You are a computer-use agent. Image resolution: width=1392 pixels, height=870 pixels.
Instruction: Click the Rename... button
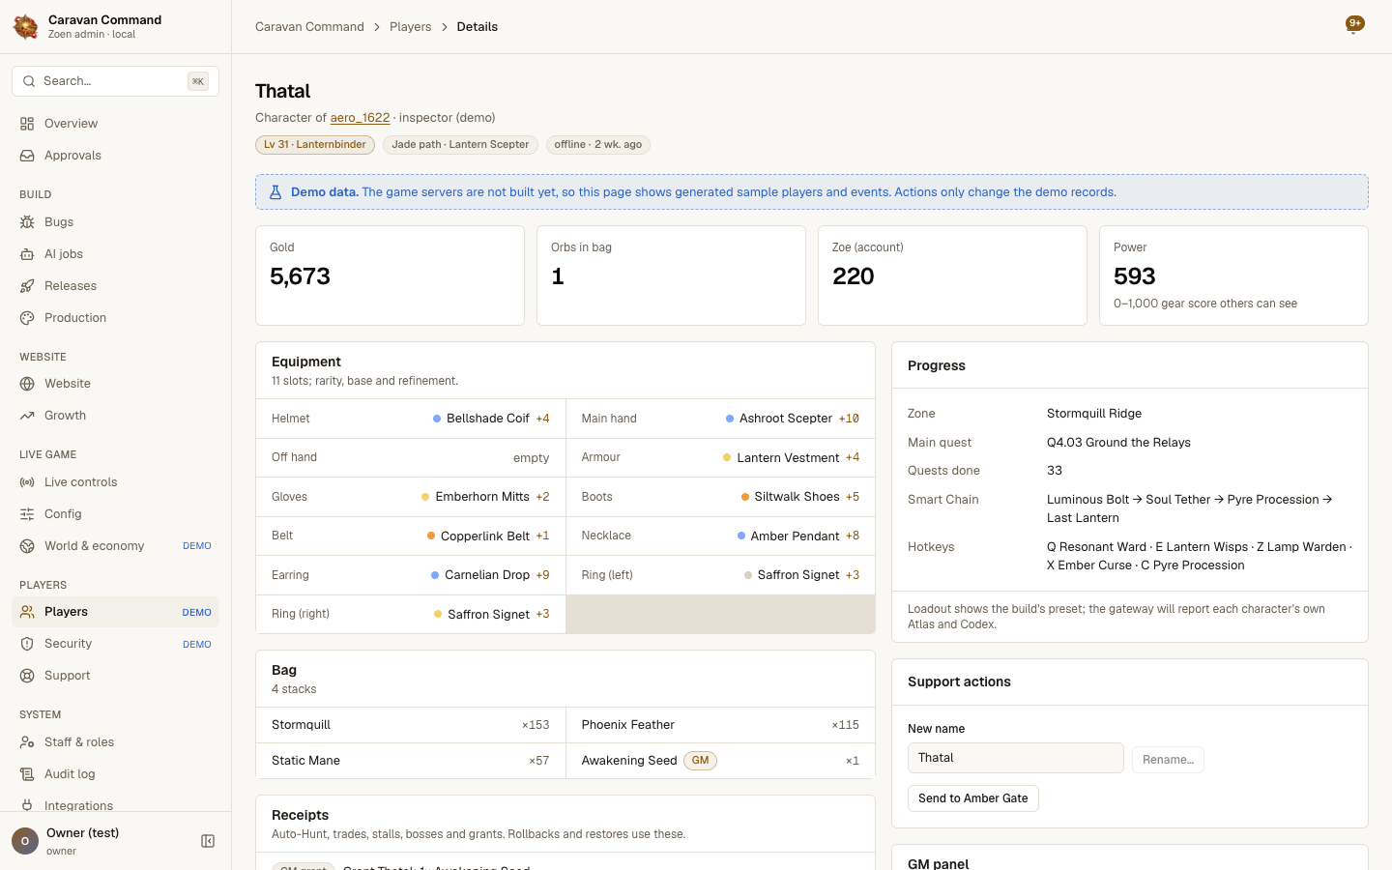pos(1168,760)
